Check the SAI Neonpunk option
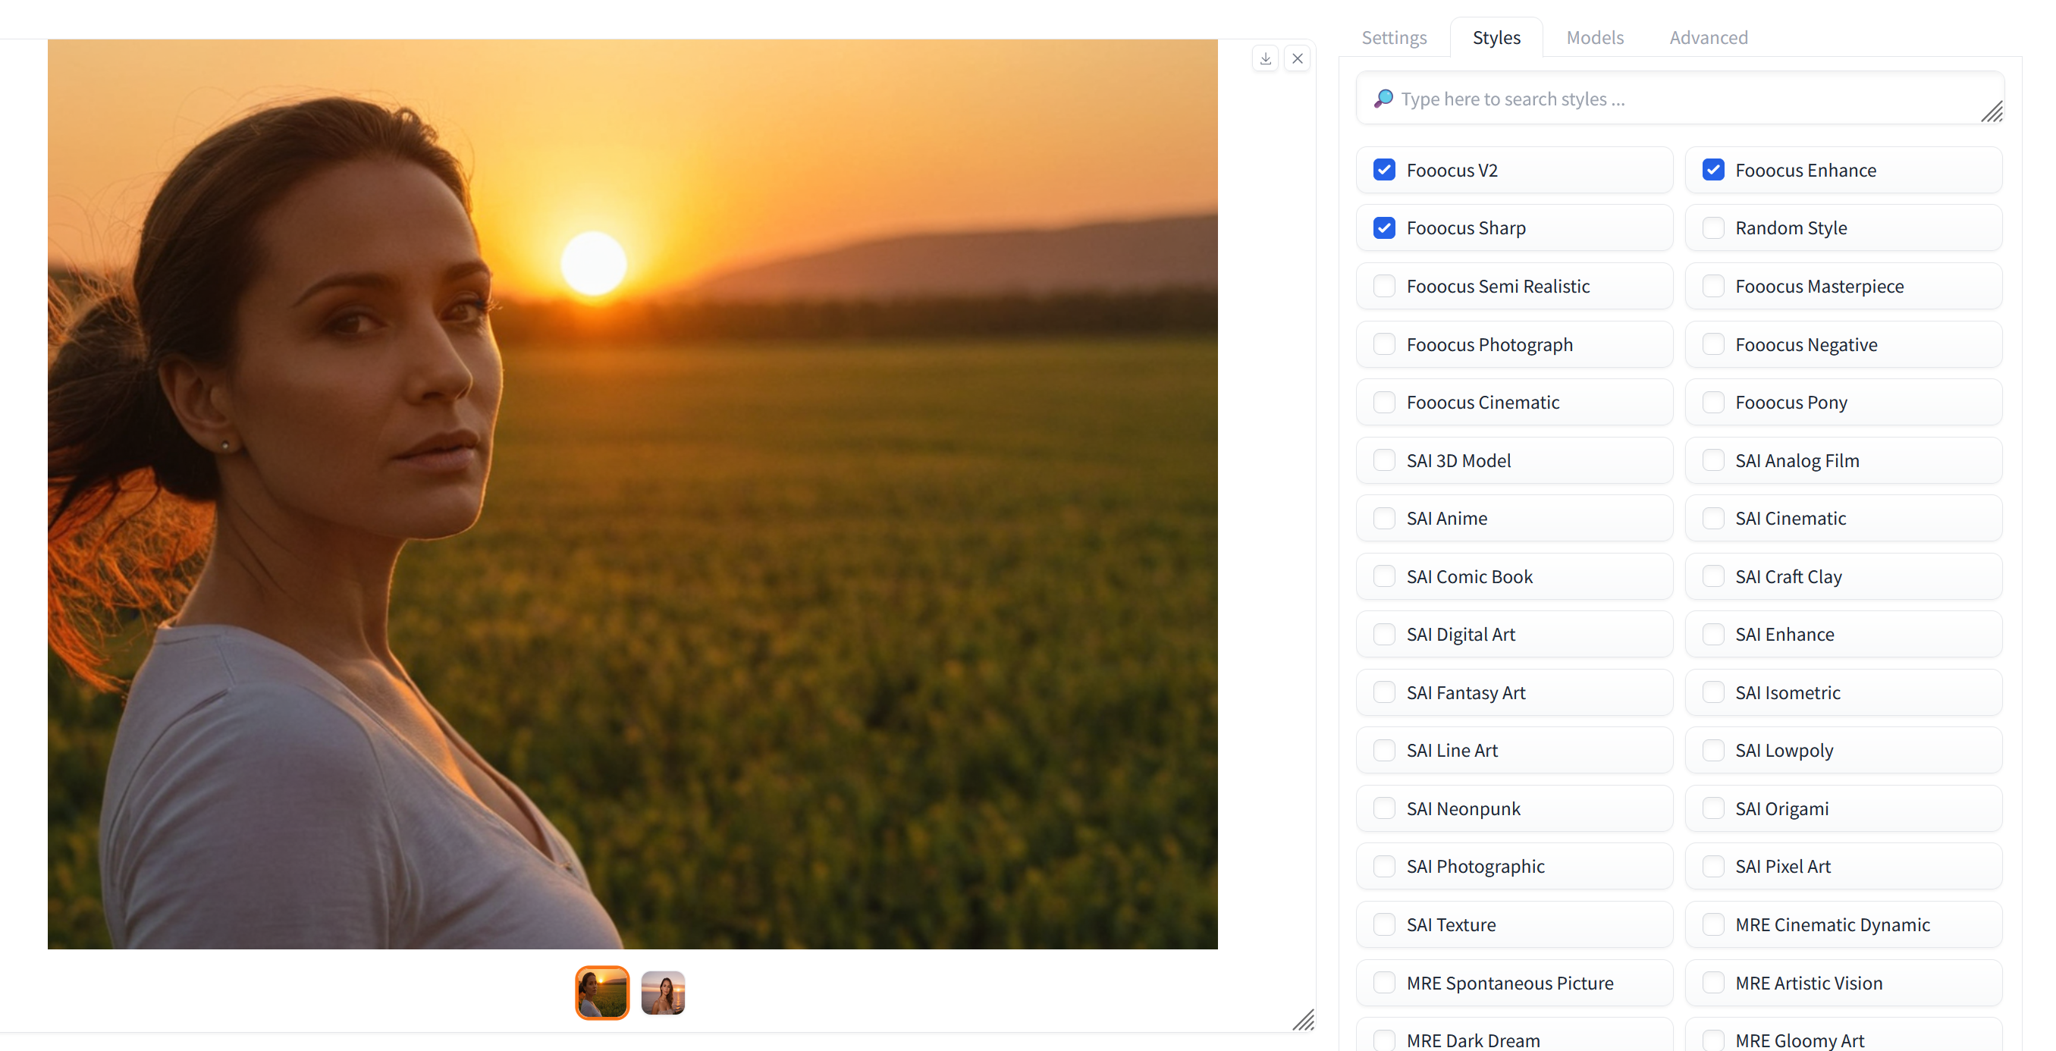Screen dimensions: 2056x1051 (x=1384, y=808)
